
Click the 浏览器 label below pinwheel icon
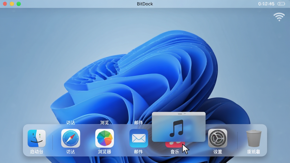(x=105, y=152)
